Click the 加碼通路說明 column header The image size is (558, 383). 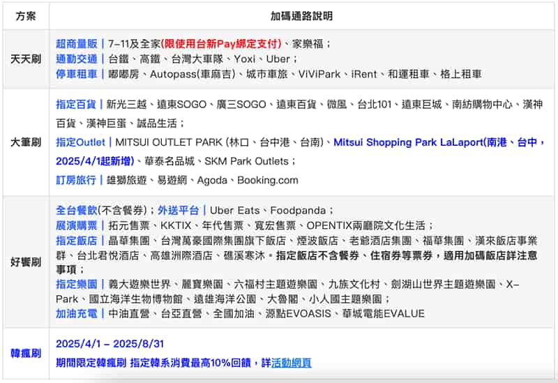coord(301,16)
